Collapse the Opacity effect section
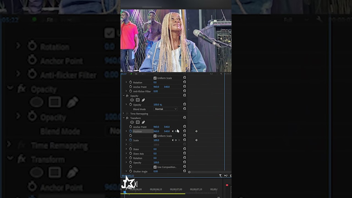This screenshot has height=198, width=352. pyautogui.click(x=123, y=96)
